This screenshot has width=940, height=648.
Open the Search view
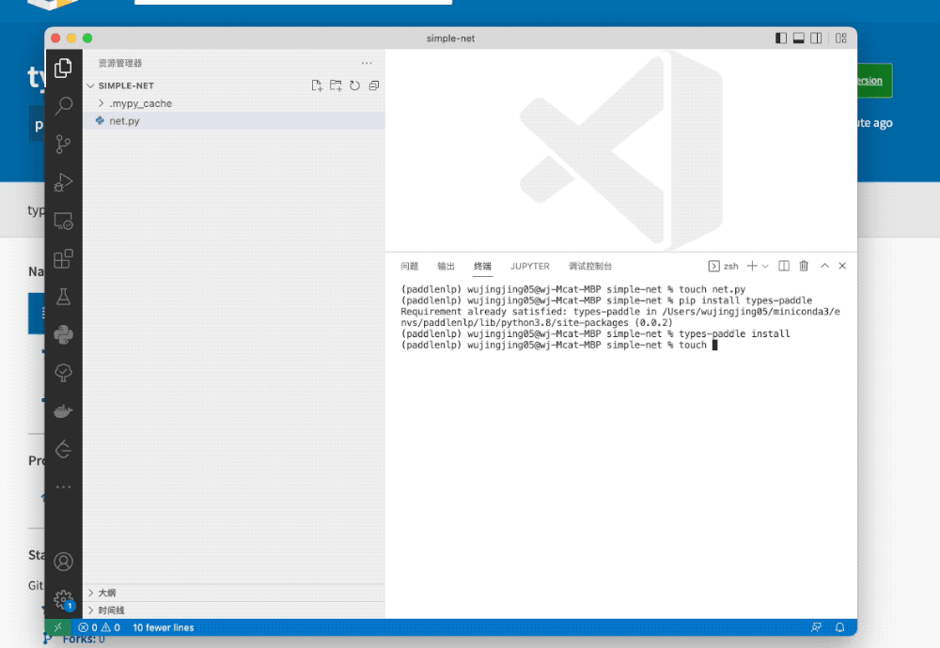click(x=63, y=106)
